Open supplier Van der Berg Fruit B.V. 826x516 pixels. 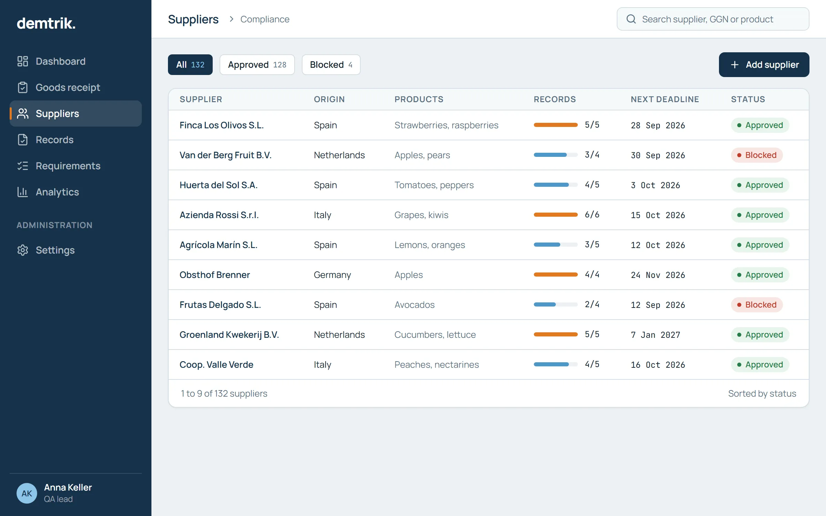tap(225, 155)
